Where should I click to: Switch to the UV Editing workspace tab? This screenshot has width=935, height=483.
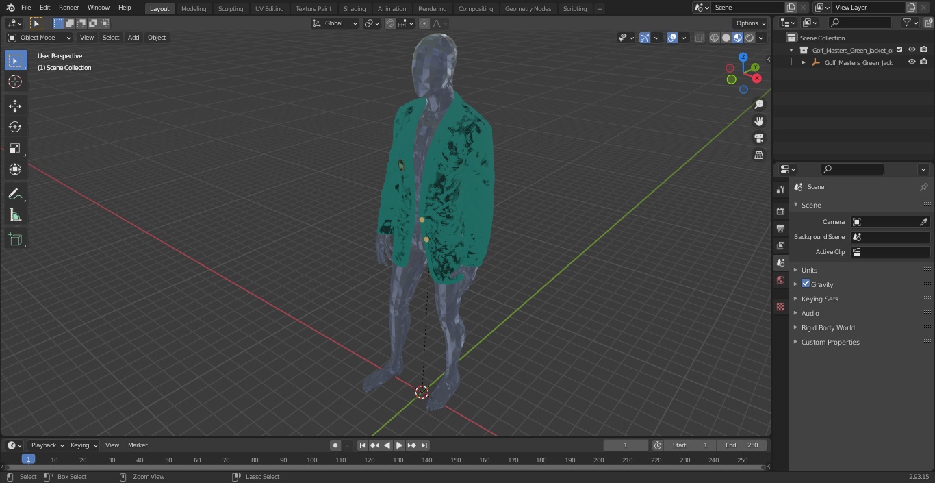pyautogui.click(x=269, y=9)
